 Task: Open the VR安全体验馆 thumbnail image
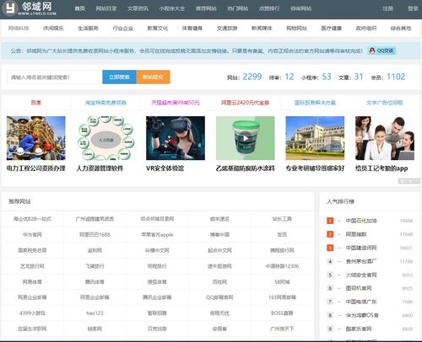point(176,138)
